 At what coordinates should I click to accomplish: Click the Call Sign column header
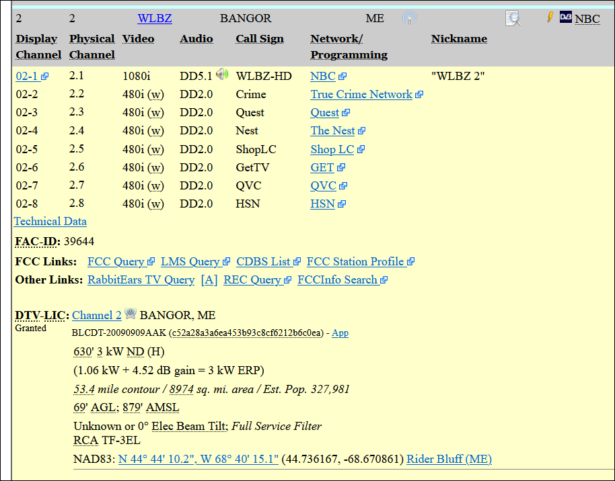(x=260, y=39)
